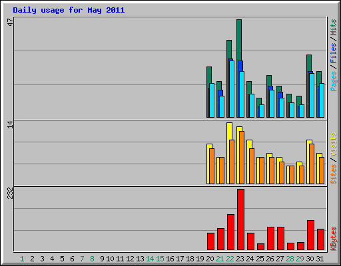Click the tallest red KBytes bar, day 23
Image resolution: width=341 pixels, height=266 pixels.
coord(240,219)
